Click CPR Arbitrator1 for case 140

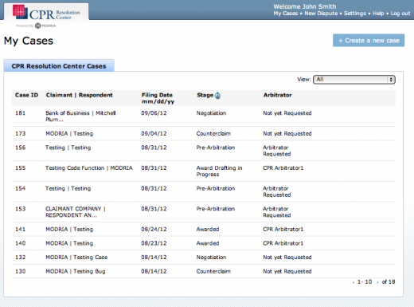(283, 243)
